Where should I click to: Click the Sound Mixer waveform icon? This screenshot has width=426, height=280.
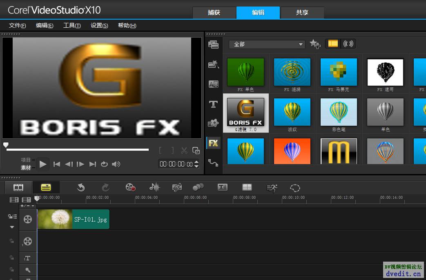point(154,187)
